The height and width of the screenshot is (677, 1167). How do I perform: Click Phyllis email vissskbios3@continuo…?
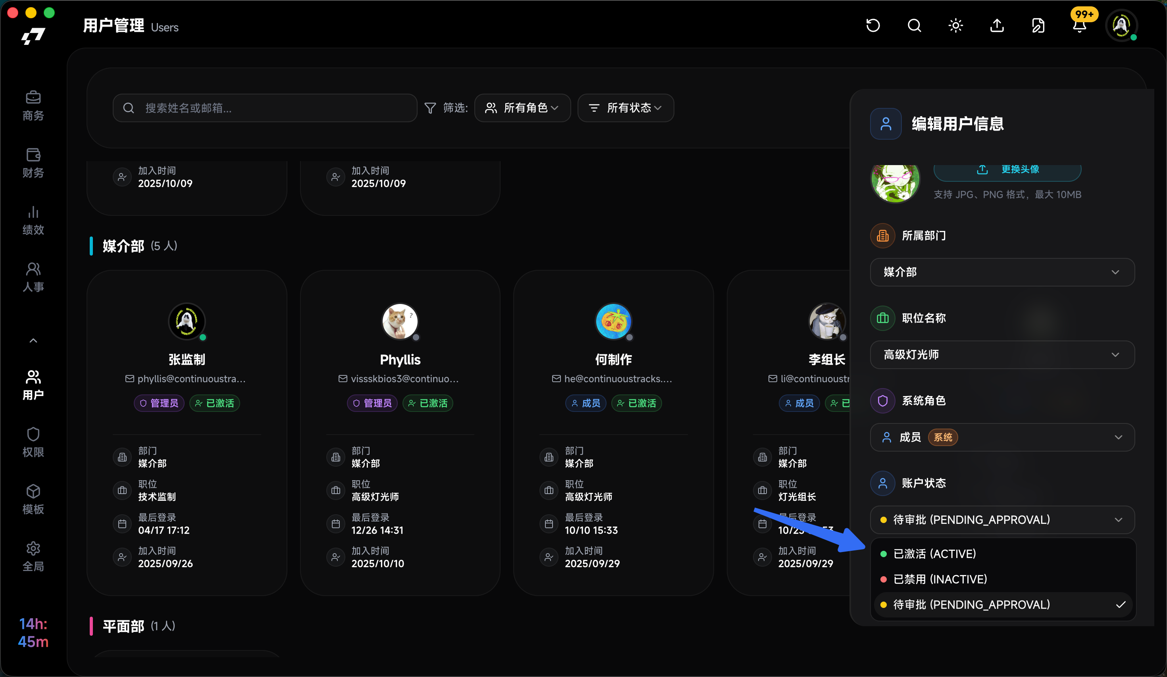[399, 379]
